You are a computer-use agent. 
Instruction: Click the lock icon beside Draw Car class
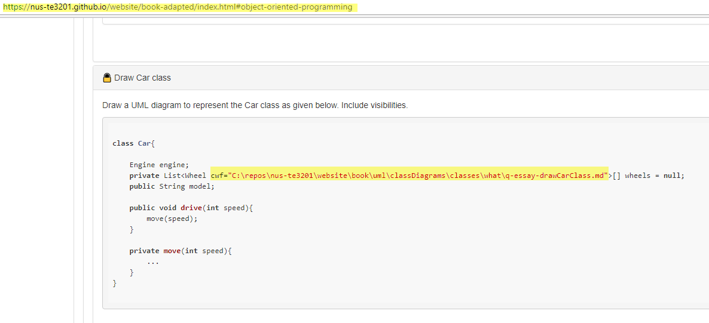click(107, 78)
